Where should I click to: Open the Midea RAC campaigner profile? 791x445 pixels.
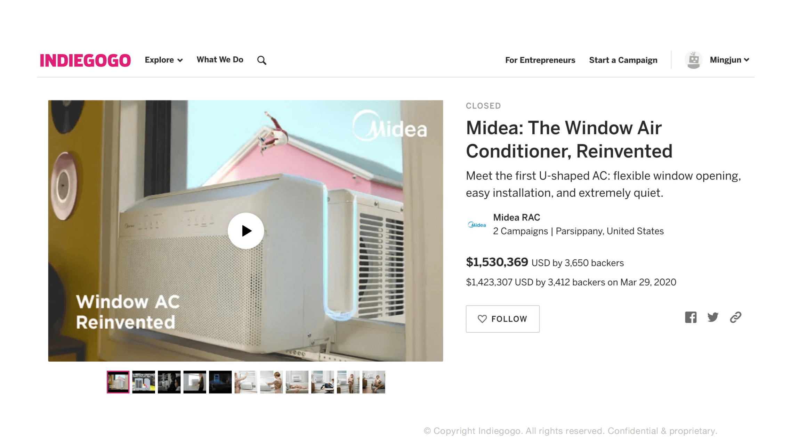(x=516, y=218)
